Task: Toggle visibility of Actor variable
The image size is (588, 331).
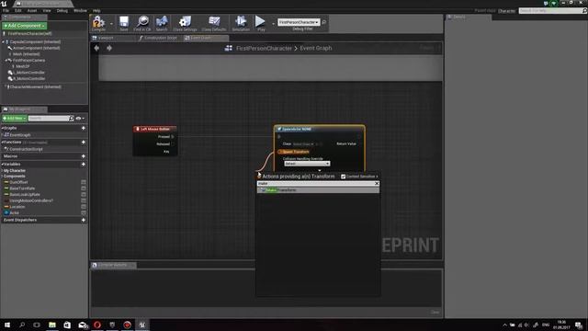Action: pos(84,212)
